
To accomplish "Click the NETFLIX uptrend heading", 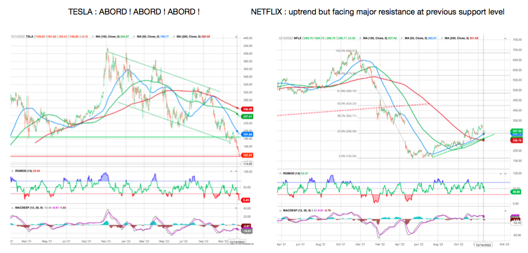I will (x=377, y=12).
